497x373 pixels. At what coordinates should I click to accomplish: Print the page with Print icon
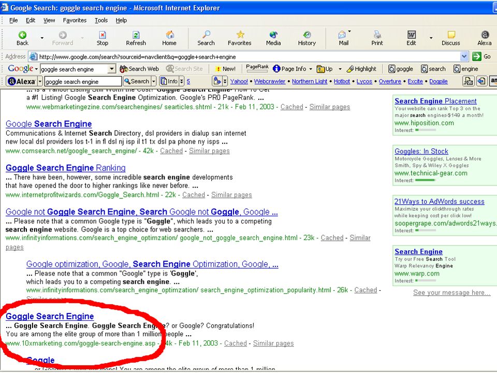[377, 38]
